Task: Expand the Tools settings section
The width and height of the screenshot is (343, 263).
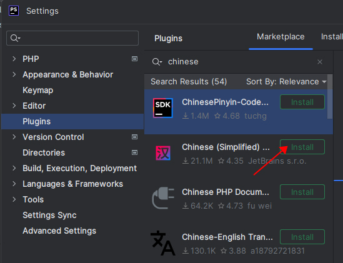Action: [14, 199]
